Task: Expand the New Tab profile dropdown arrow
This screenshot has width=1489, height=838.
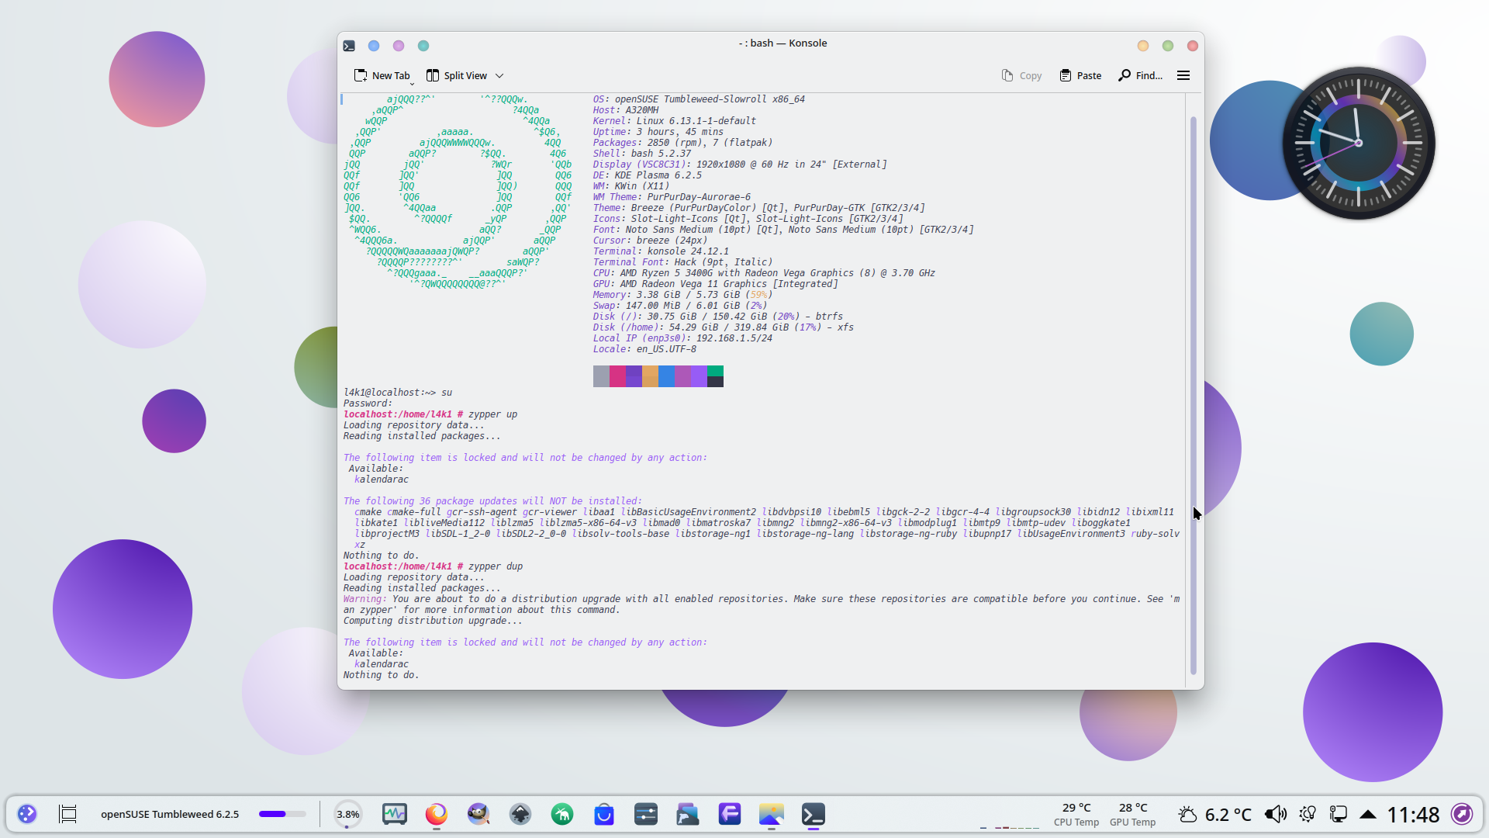Action: pos(412,82)
